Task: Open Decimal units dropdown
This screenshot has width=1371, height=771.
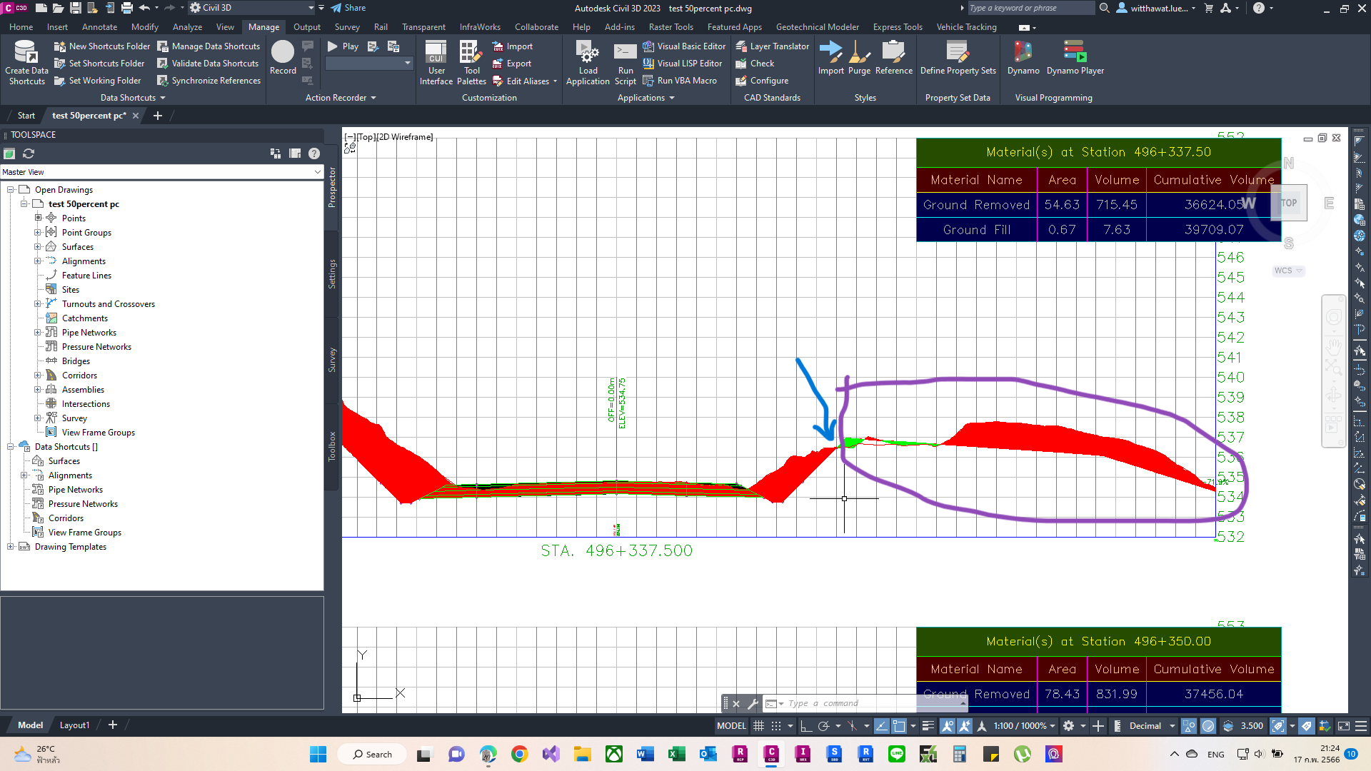Action: pos(1152,726)
